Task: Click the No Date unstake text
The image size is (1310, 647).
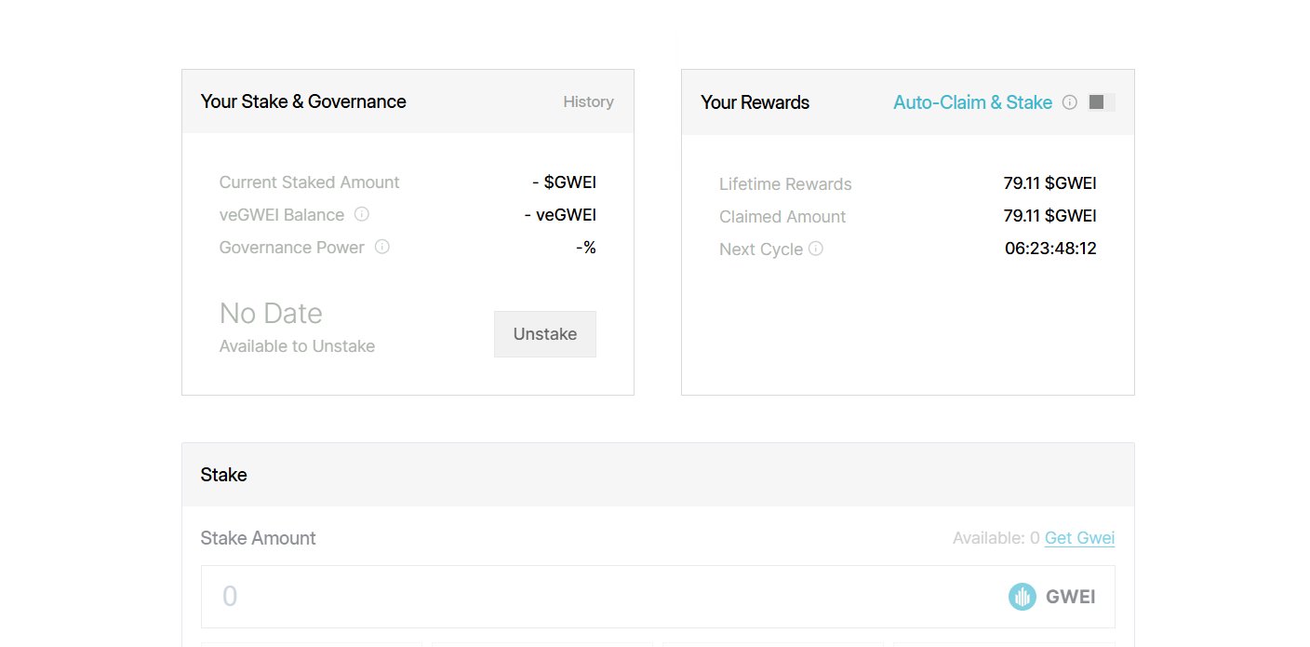Action: tap(271, 314)
